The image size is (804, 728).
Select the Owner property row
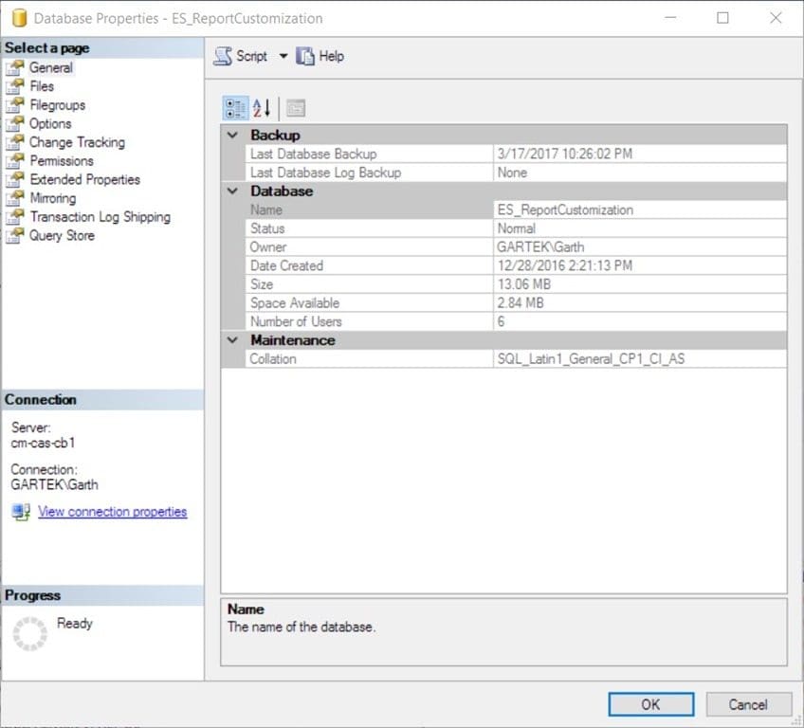(x=516, y=247)
